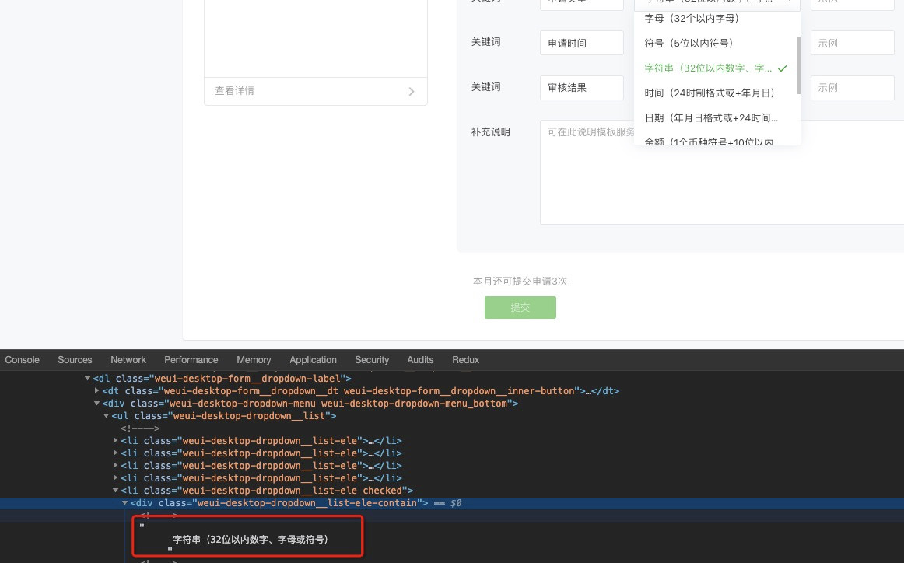Open the Network tab

128,359
